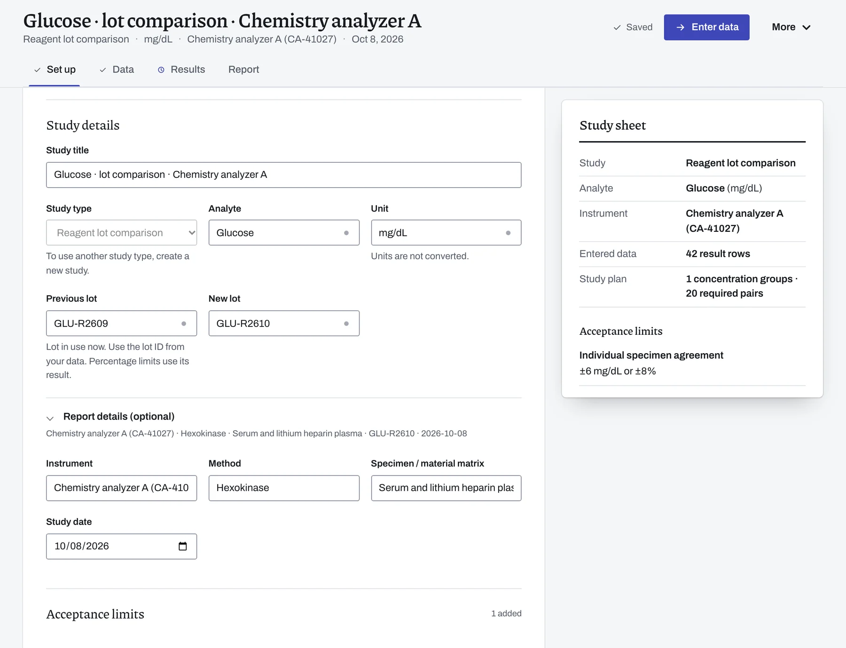The height and width of the screenshot is (648, 846).
Task: Click '±6 mg/dL or ±8%' acceptance limit
Action: [618, 371]
